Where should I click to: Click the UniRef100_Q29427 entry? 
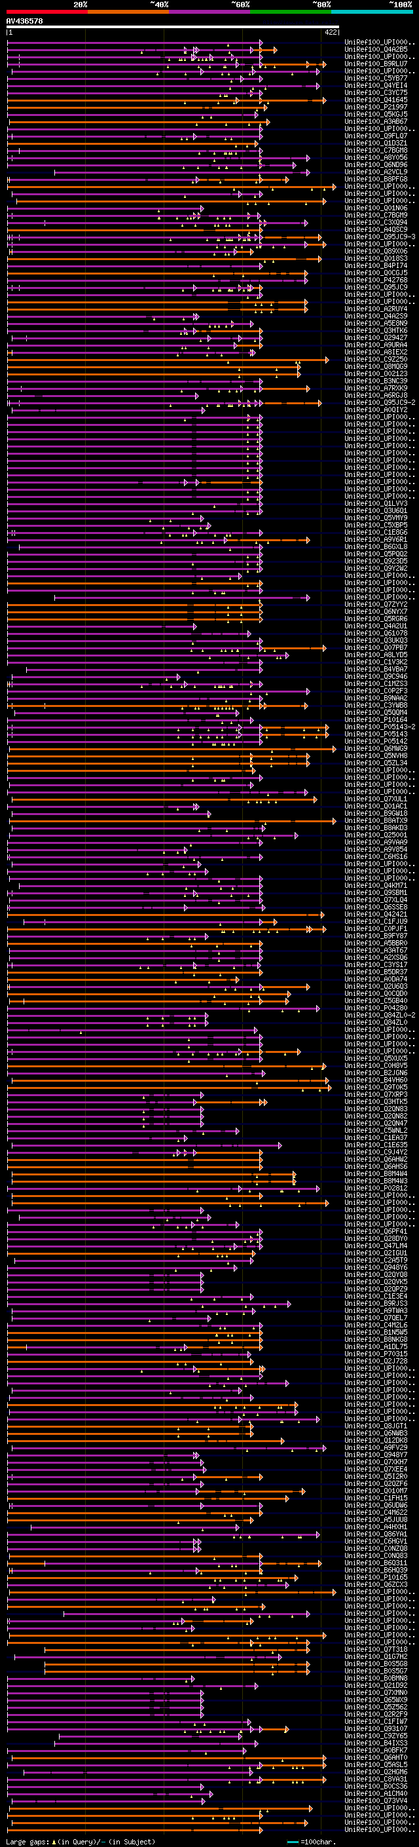coord(375,337)
